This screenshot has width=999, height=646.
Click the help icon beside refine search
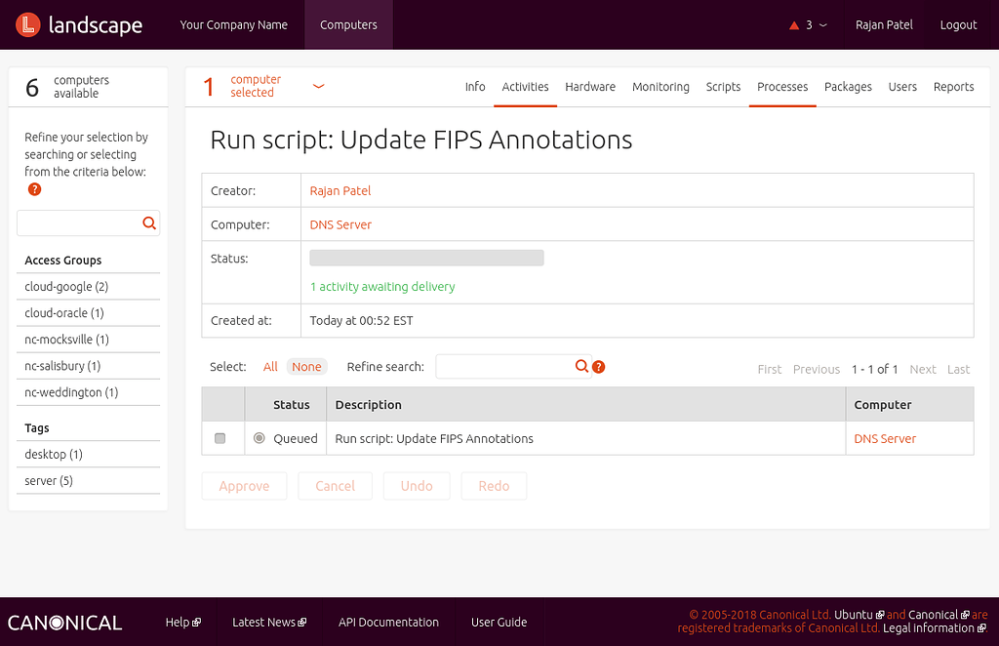(598, 367)
